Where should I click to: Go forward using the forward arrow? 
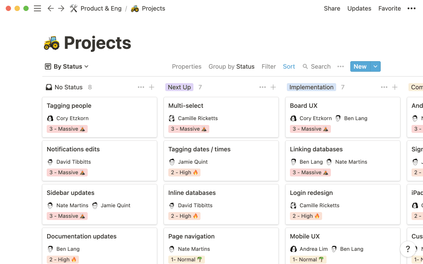point(61,8)
